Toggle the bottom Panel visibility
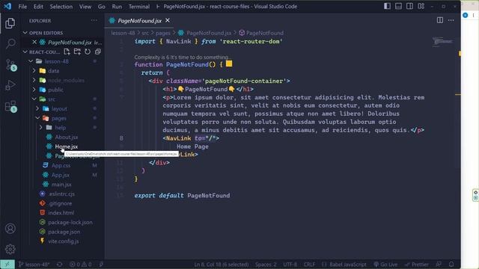Screen dimensions: 479x269 click(x=398, y=6)
